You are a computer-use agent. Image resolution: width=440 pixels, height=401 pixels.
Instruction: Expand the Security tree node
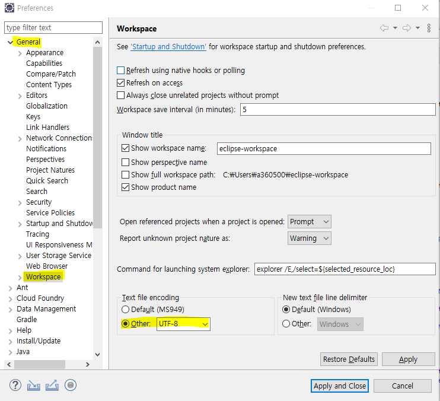(20, 203)
